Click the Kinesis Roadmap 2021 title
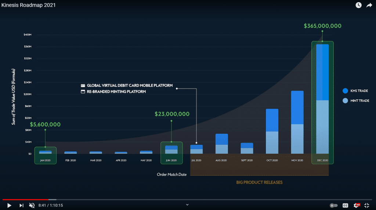Screen dimensions: 376x210 click(29, 5)
